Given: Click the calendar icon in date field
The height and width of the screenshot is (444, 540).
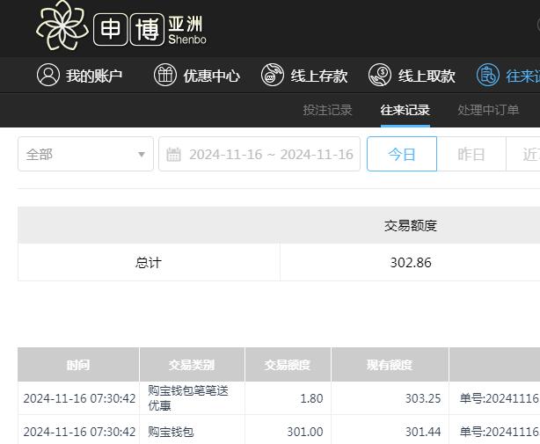Looking at the screenshot, I should (x=173, y=154).
